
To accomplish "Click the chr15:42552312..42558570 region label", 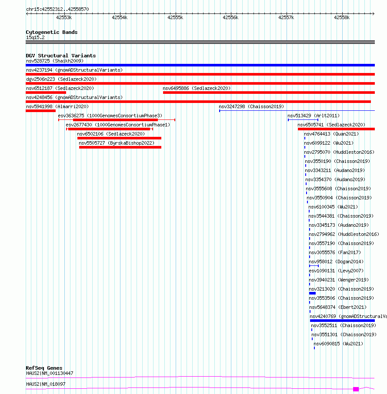I will (57, 9).
